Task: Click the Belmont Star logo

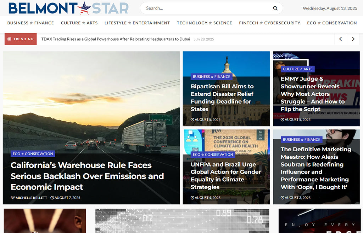Action: pyautogui.click(x=68, y=8)
